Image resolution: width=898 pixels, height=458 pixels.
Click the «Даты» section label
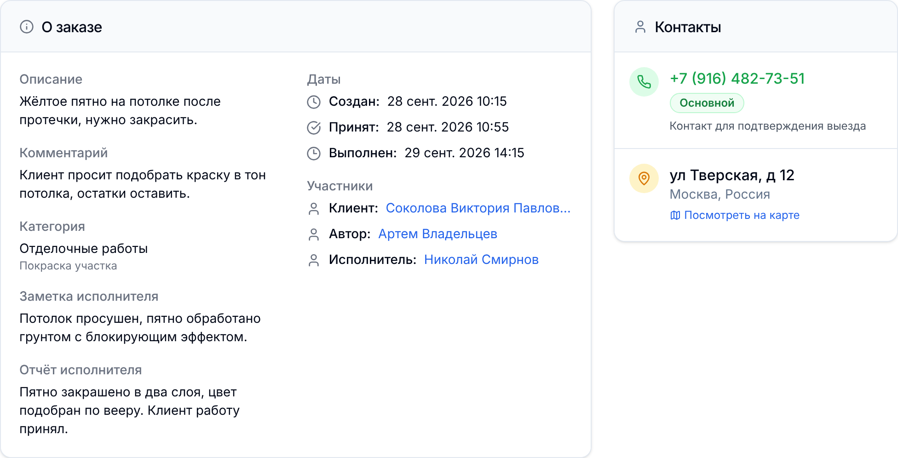coord(324,80)
